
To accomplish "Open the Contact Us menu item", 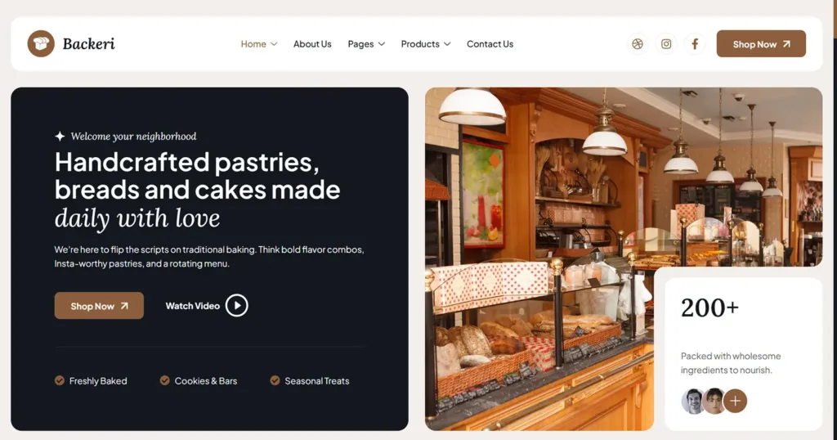I will (490, 44).
